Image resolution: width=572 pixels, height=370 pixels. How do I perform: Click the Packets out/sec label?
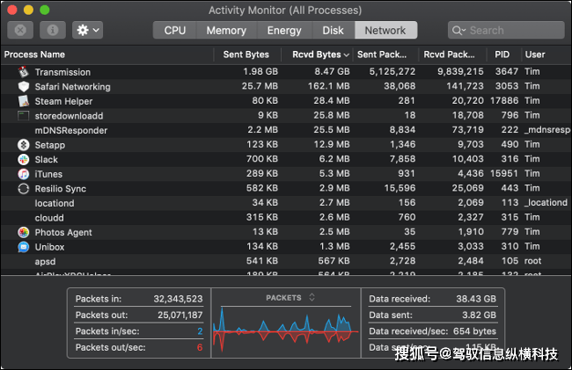(110, 347)
